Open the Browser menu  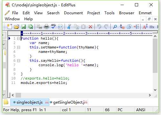pyautogui.click(x=127, y=13)
